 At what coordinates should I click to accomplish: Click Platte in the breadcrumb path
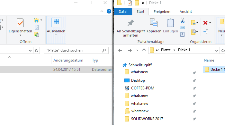[x=166, y=50]
